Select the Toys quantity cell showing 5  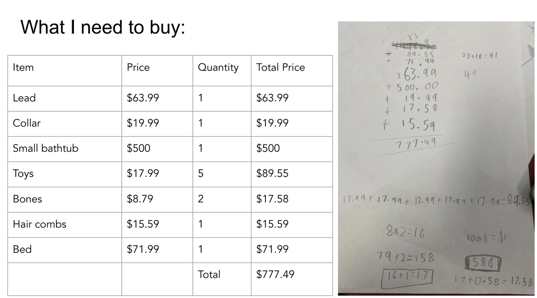pos(222,174)
